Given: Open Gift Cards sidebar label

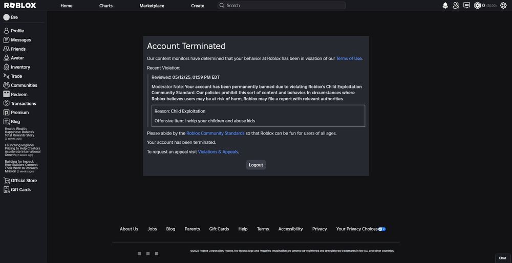Looking at the screenshot, I should pos(20,190).
